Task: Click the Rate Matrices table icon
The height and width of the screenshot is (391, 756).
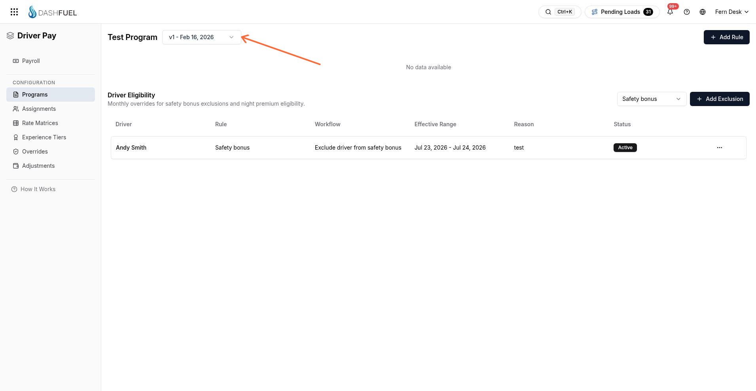Action: (x=16, y=123)
